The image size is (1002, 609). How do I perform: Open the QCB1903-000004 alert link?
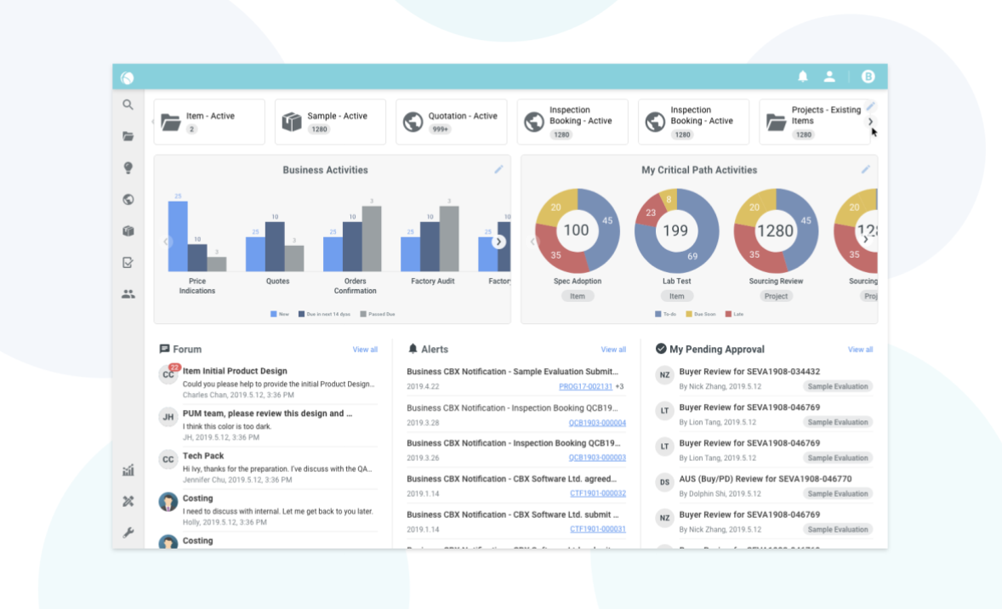[x=597, y=423]
